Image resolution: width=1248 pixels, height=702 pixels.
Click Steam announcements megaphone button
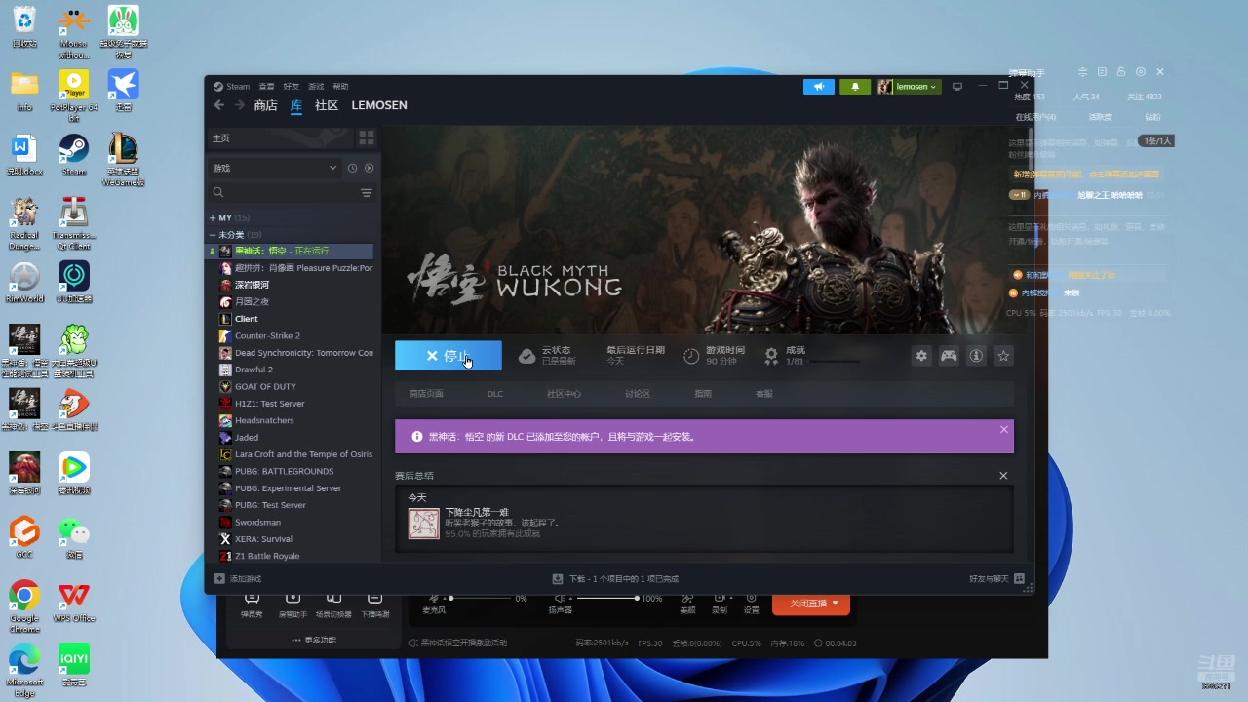[819, 86]
